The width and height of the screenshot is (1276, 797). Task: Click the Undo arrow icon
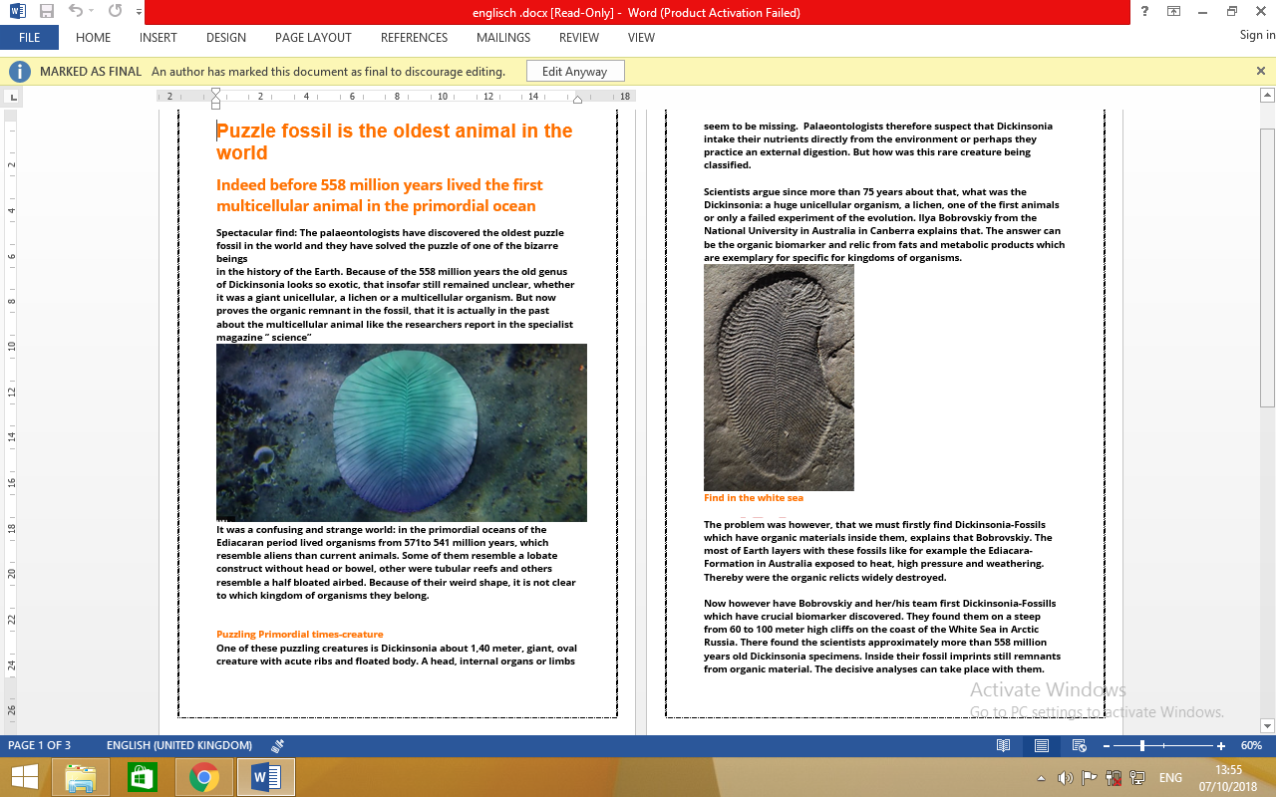tap(76, 12)
